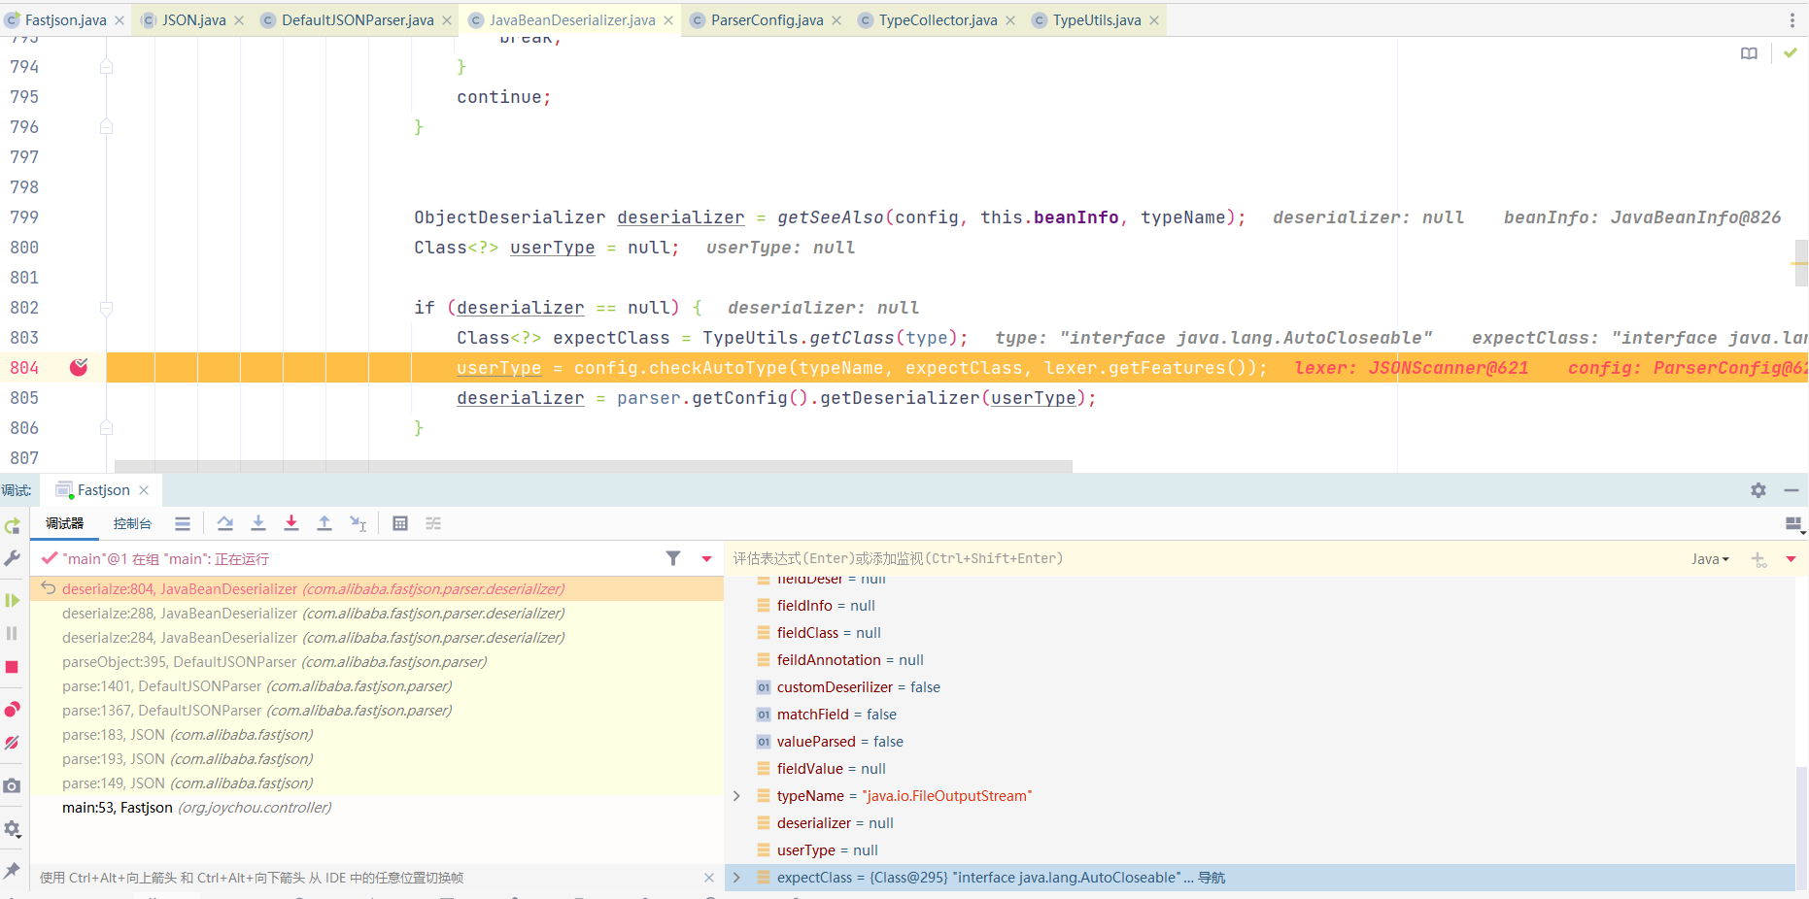Click frames filter funnel icon

[673, 558]
